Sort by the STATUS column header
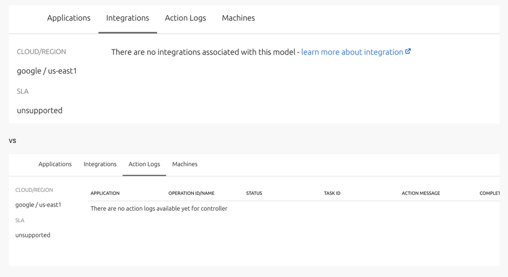The height and width of the screenshot is (277, 508). click(x=254, y=193)
